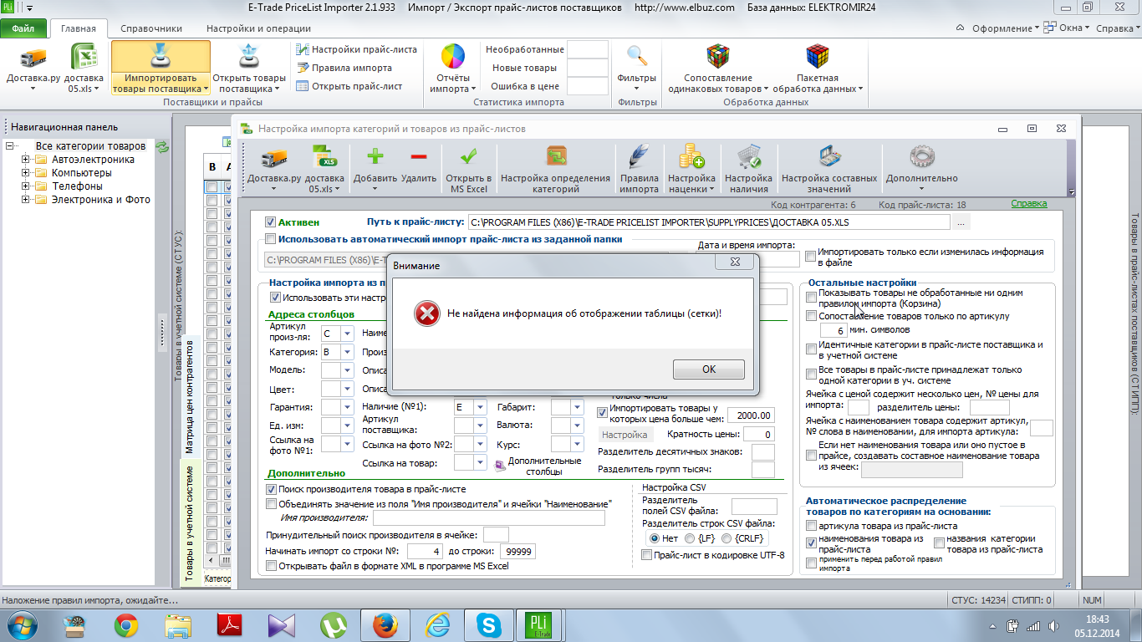
Task: Click the green Справка link
Action: point(1028,204)
